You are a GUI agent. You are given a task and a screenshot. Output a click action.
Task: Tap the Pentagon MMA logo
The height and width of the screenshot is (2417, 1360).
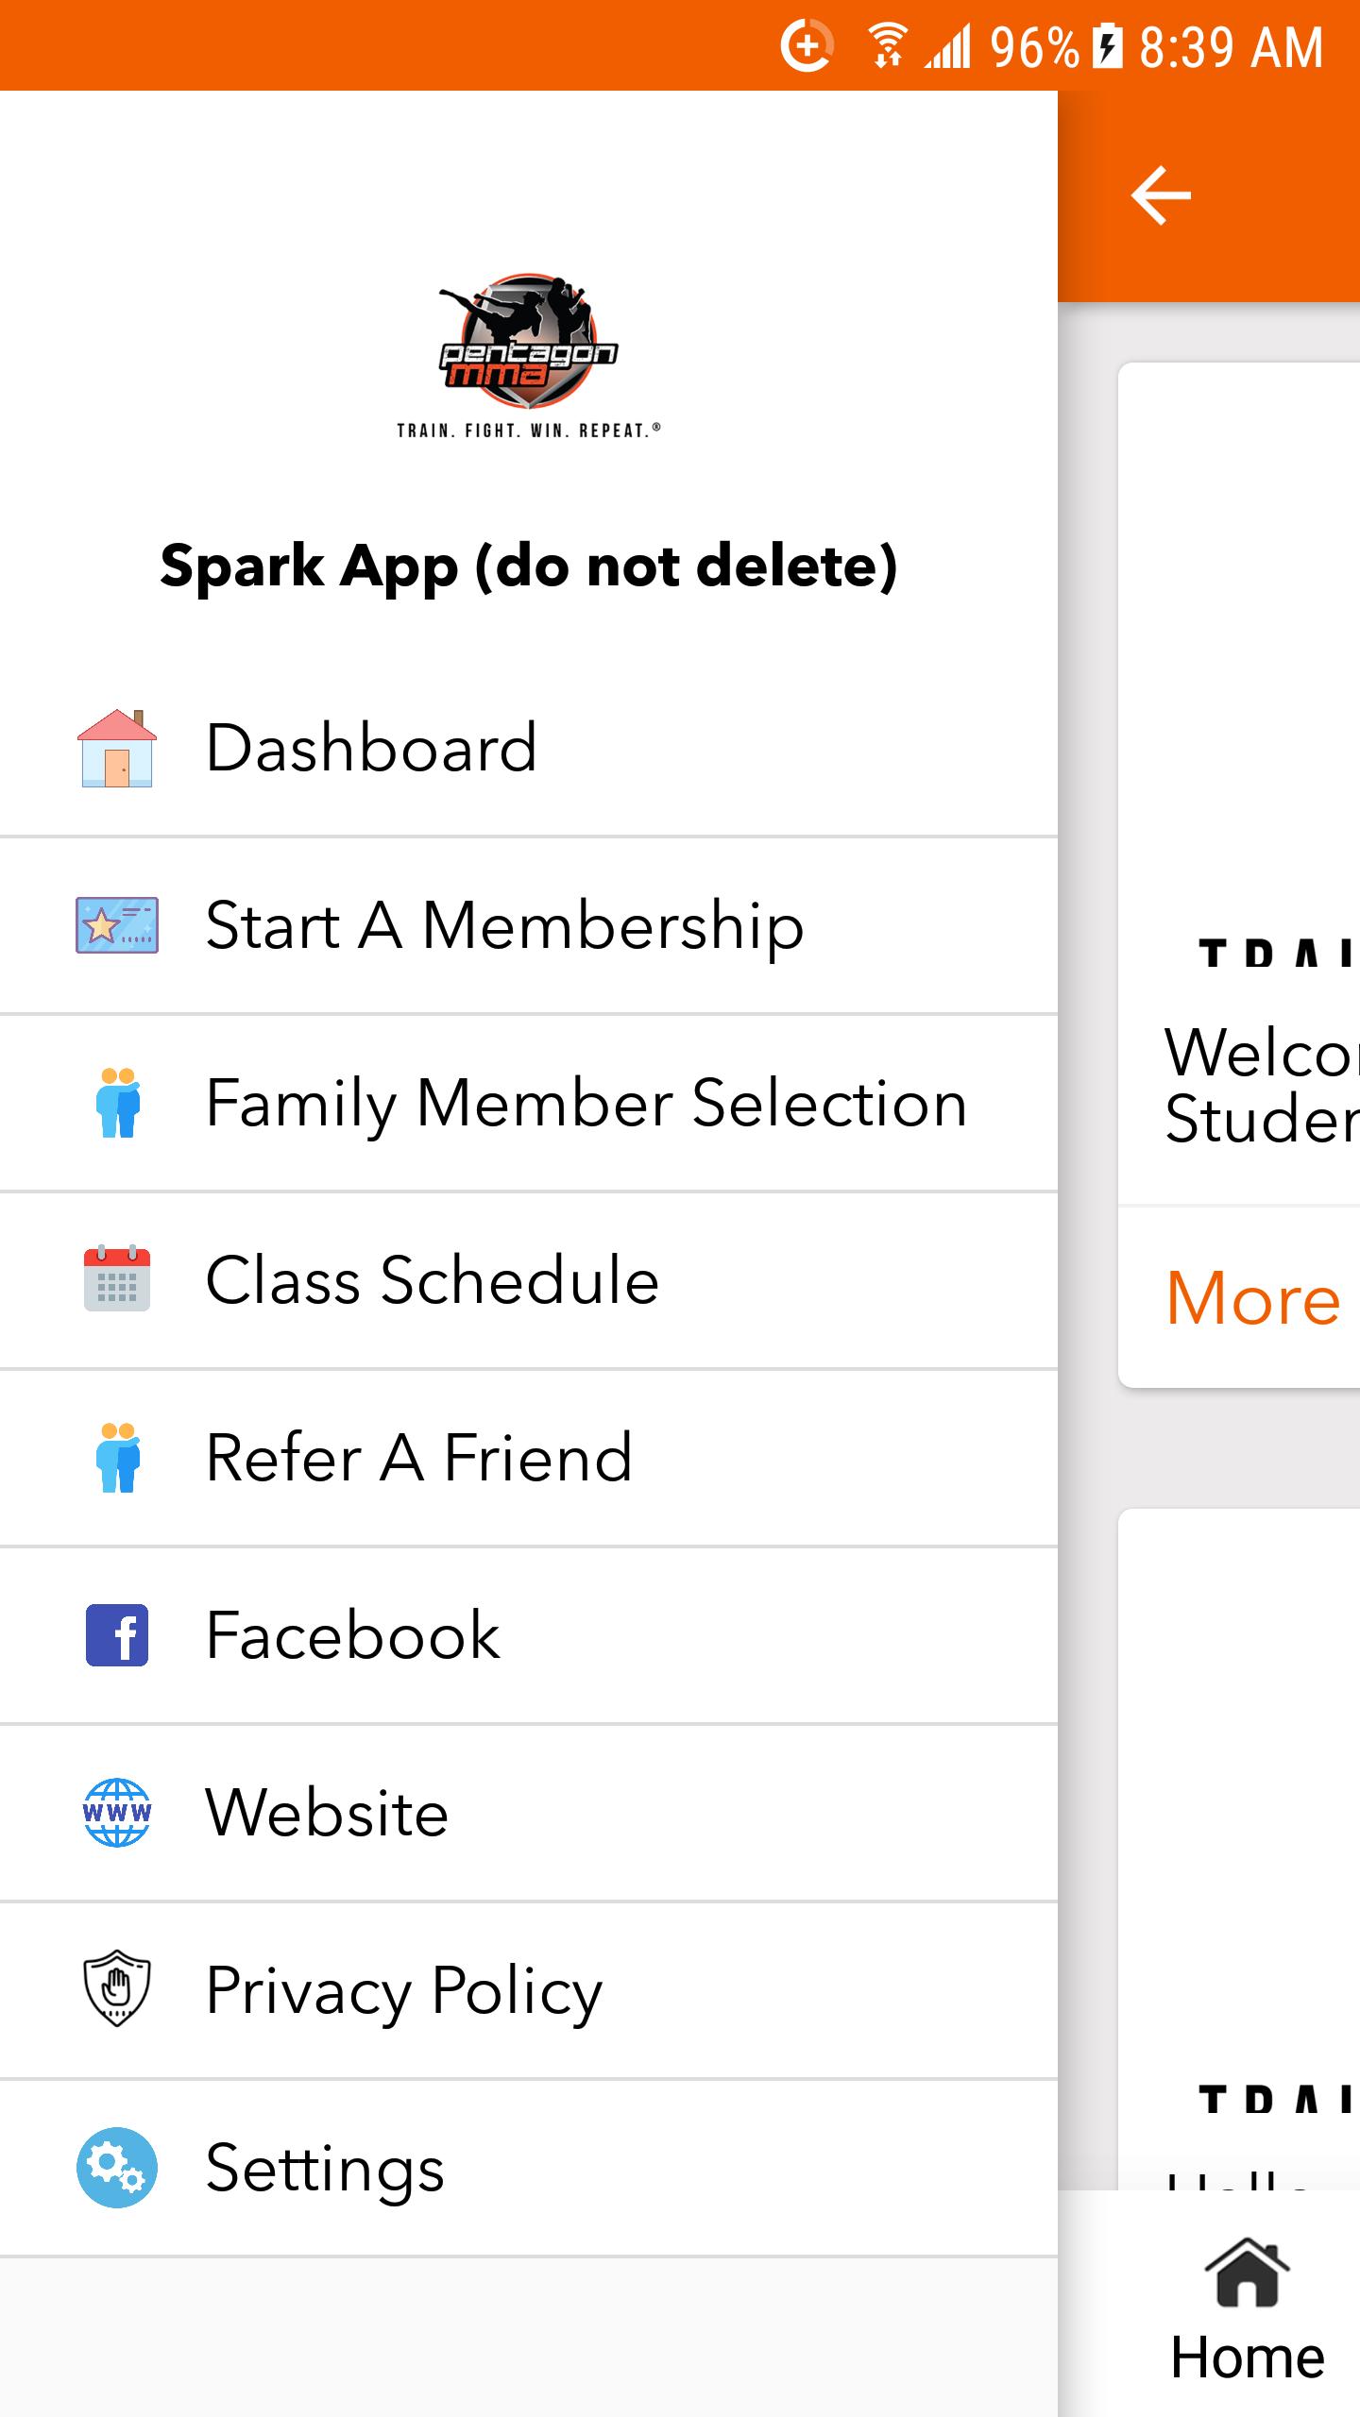click(529, 357)
